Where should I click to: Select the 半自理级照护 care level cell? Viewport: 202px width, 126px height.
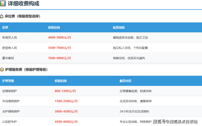point(11,101)
